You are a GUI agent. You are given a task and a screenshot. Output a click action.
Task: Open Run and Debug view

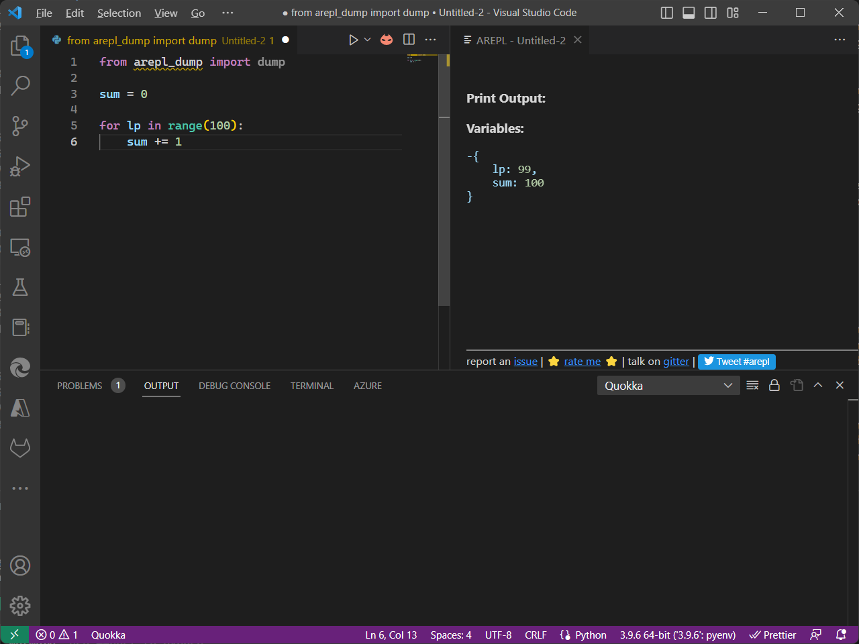[20, 166]
